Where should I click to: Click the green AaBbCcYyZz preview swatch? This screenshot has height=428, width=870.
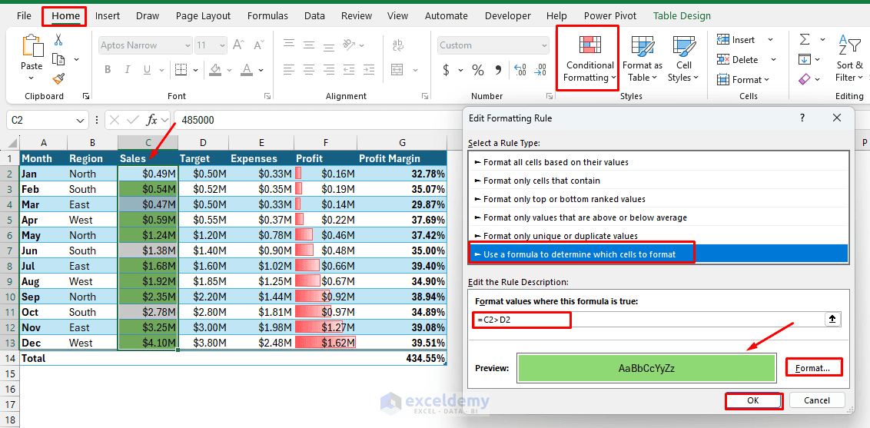[646, 368]
